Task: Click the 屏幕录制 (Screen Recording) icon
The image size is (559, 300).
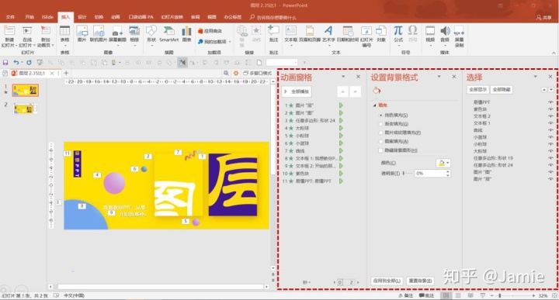Action: click(x=459, y=31)
